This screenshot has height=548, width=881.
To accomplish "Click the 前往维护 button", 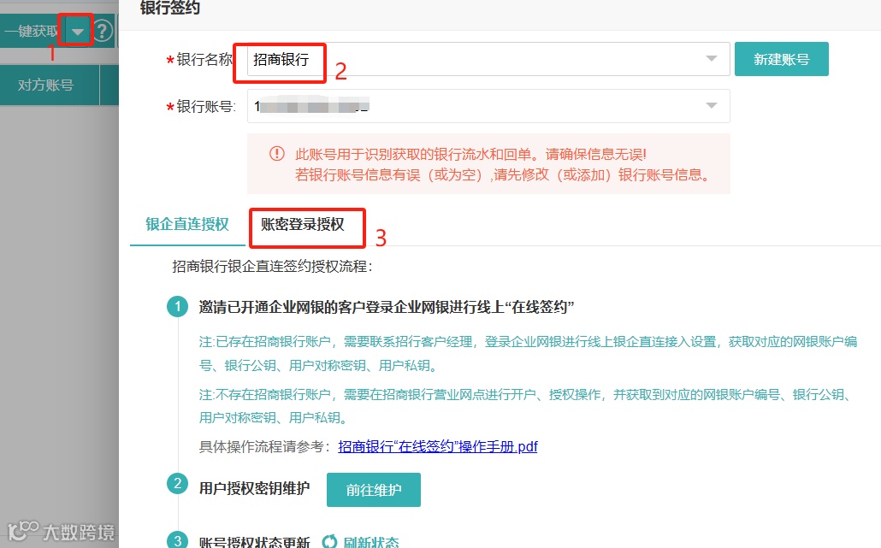I will (x=374, y=490).
